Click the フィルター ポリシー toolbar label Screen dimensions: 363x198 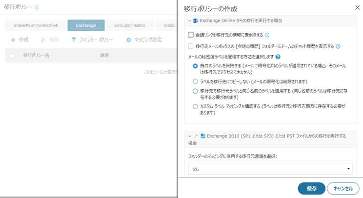pos(97,40)
